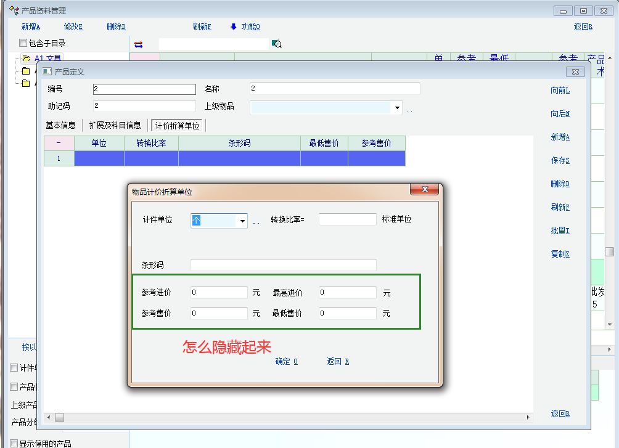Click 确定 to confirm the unit dialog

286,362
